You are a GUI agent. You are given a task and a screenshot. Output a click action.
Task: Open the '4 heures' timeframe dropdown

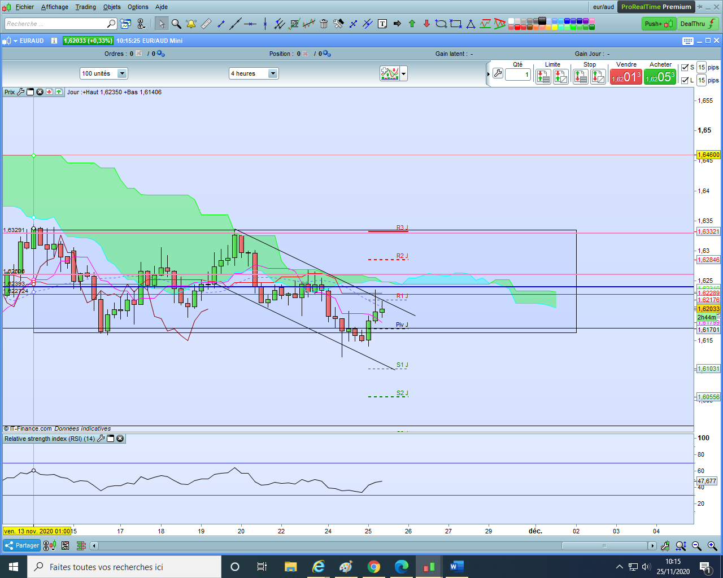click(272, 73)
